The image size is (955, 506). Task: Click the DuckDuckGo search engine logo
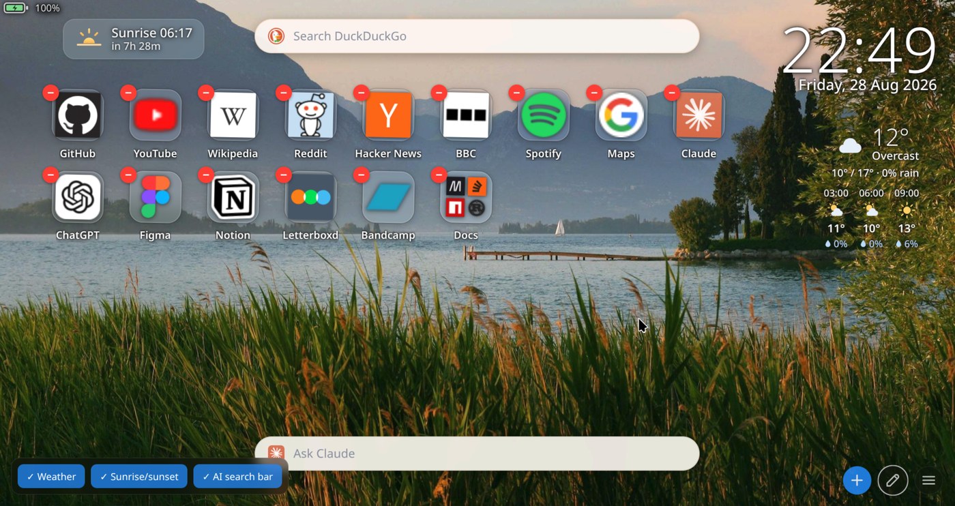(x=276, y=36)
